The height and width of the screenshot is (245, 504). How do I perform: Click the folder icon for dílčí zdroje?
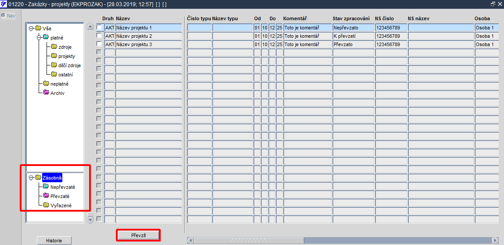pos(54,65)
